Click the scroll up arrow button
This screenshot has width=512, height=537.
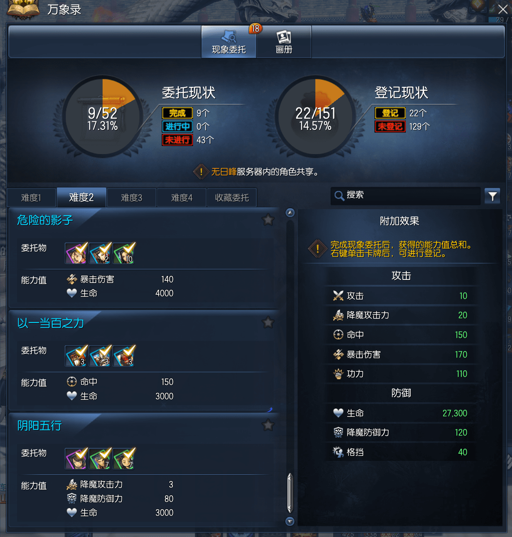[x=290, y=213]
